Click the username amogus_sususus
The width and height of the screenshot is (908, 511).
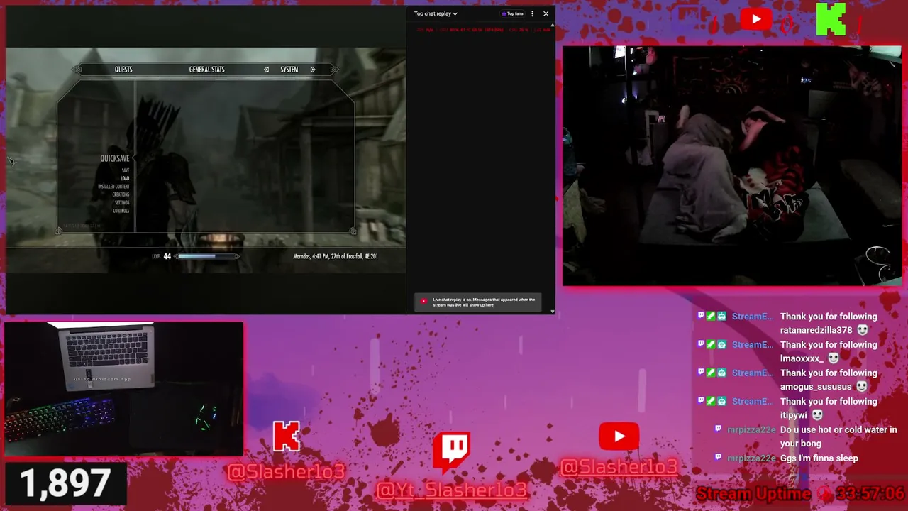click(x=816, y=387)
